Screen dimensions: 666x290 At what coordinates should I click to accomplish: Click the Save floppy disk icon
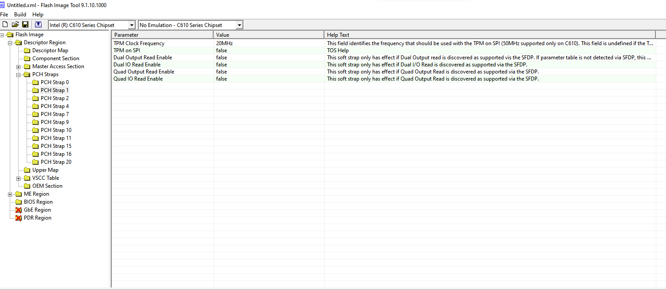point(25,25)
